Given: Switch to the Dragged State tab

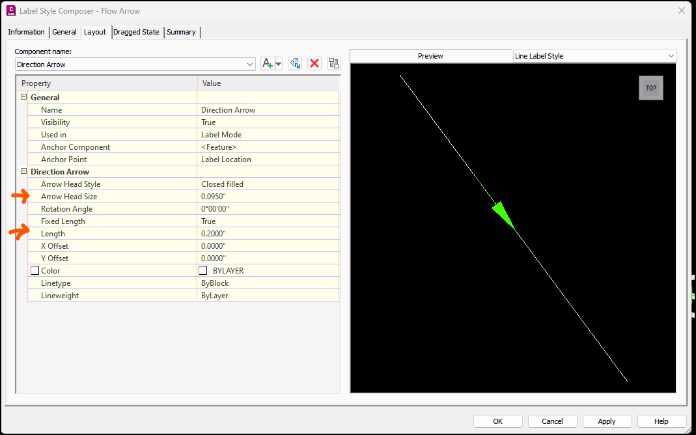Looking at the screenshot, I should pos(136,31).
